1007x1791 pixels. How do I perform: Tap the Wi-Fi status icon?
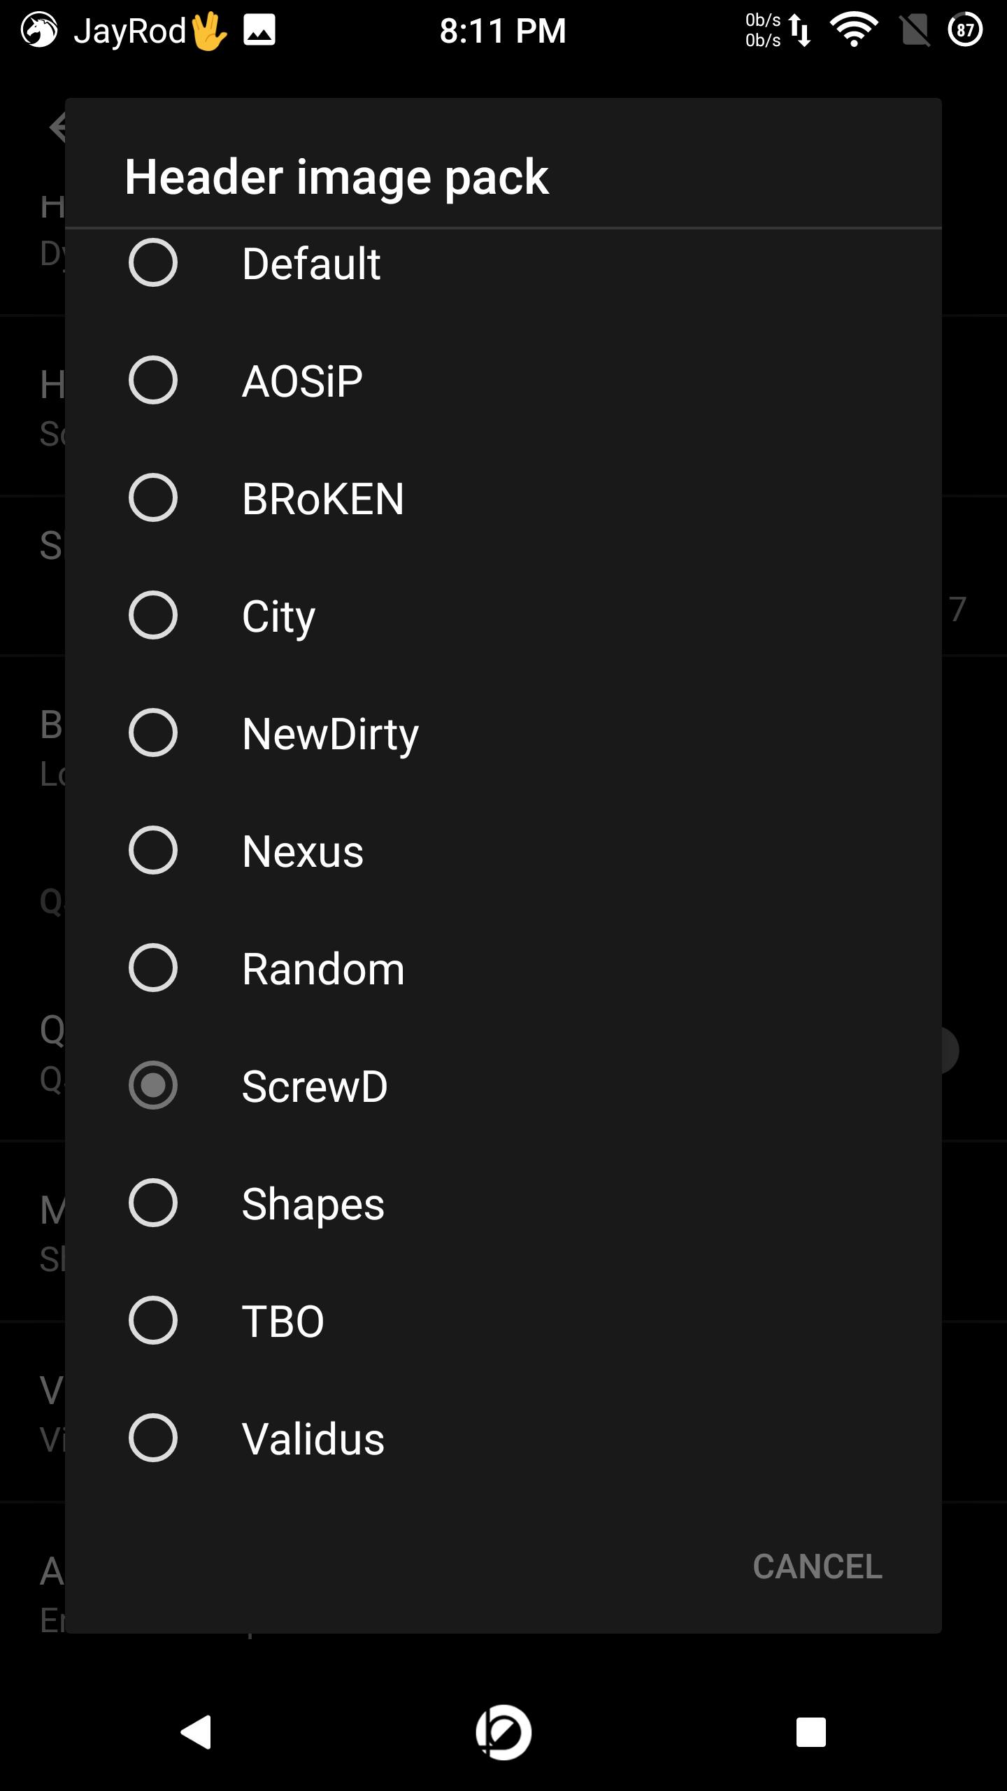[854, 30]
